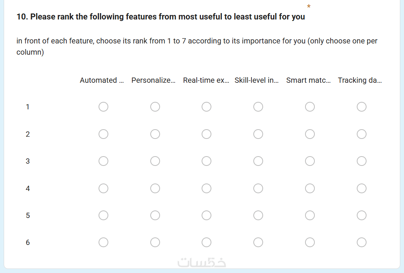Click the truncated Smart match column header
404x273 pixels.
(x=308, y=80)
